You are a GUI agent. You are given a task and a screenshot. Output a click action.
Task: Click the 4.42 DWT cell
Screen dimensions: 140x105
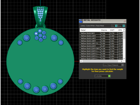point(113,46)
